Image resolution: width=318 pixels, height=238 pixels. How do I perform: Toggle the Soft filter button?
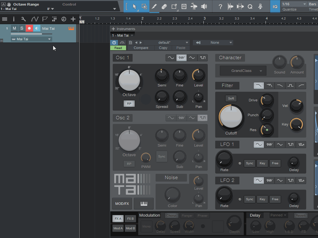pyautogui.click(x=231, y=98)
